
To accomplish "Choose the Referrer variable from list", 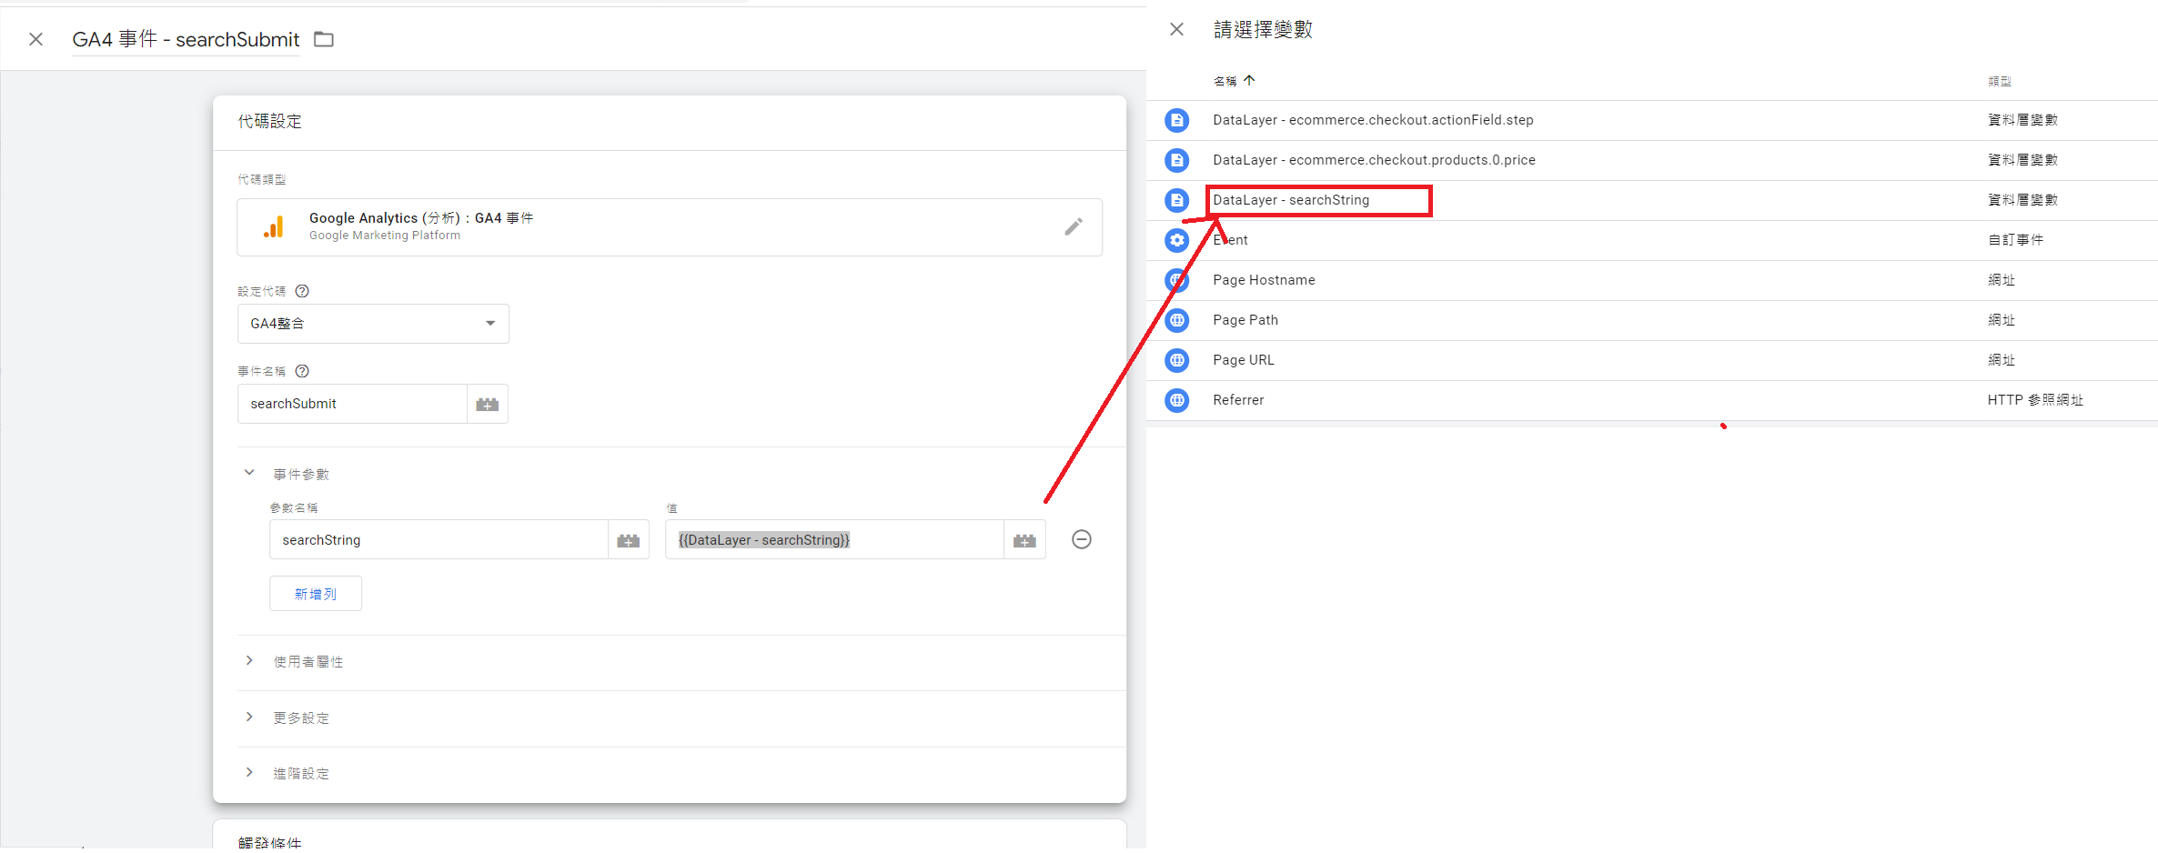I will click(x=1237, y=400).
